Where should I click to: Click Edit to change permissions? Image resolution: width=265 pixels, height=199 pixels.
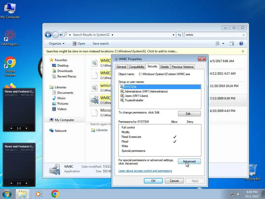point(189,114)
